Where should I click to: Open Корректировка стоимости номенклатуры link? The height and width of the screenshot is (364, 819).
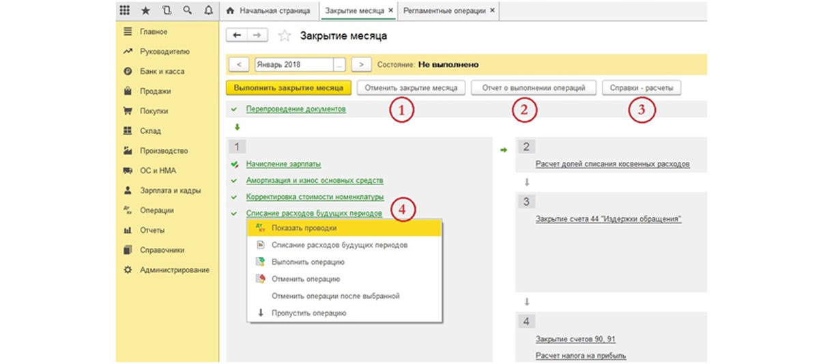[x=315, y=197]
